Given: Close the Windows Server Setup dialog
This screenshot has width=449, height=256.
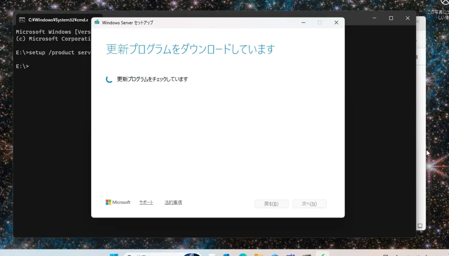Looking at the screenshot, I should (x=336, y=23).
